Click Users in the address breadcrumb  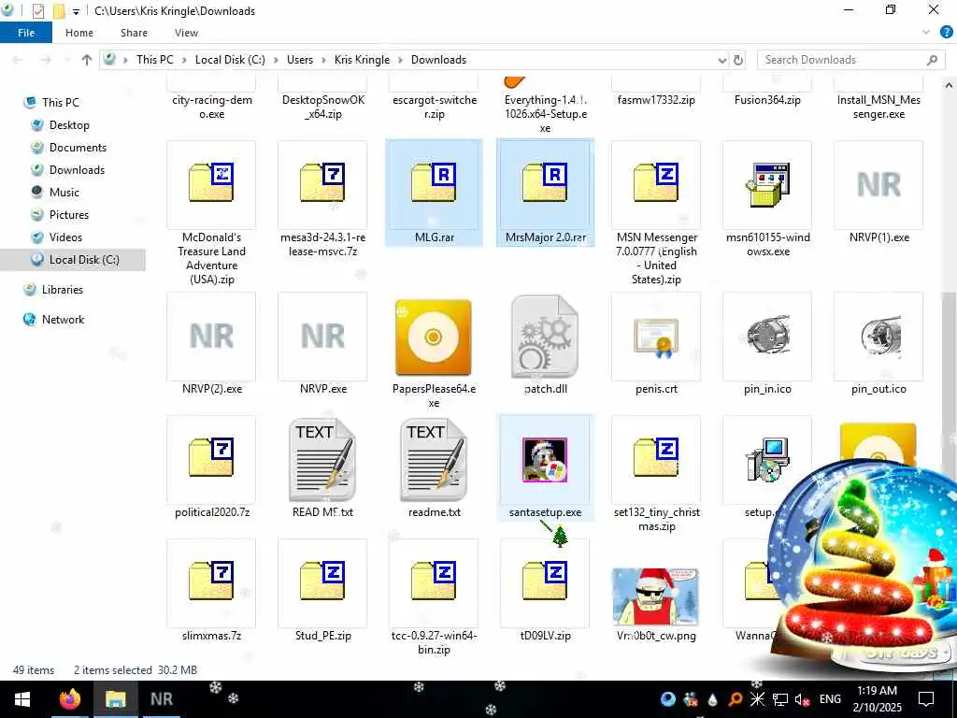click(x=300, y=60)
